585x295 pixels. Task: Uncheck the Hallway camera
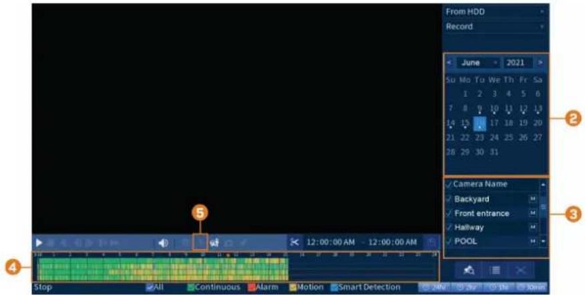(x=449, y=228)
